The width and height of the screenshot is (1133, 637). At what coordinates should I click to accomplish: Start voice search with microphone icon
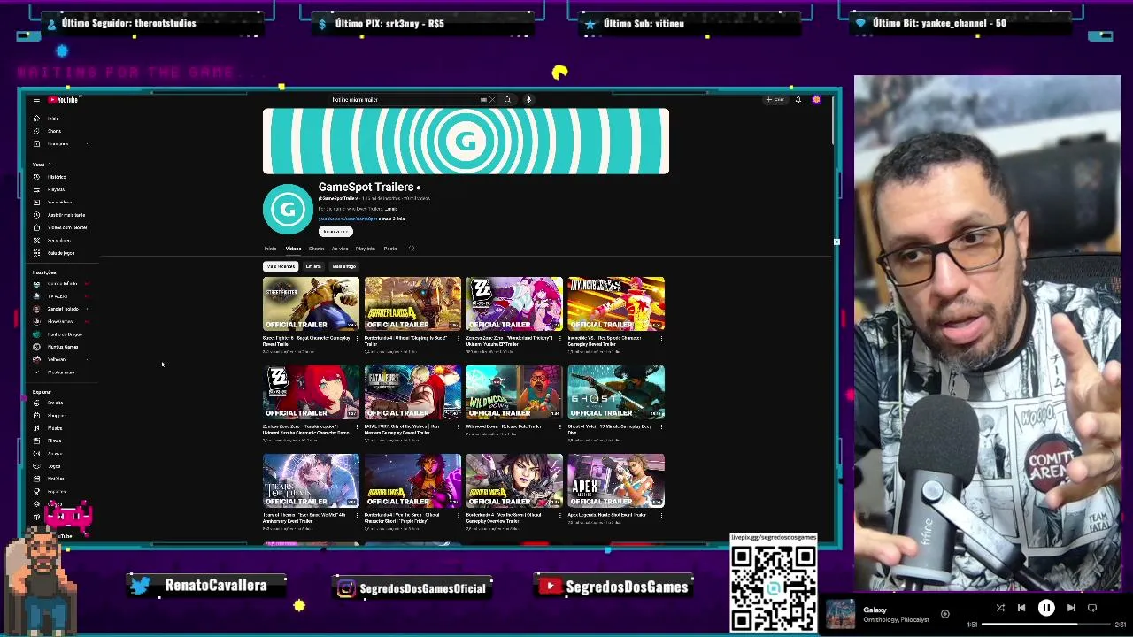click(x=528, y=100)
